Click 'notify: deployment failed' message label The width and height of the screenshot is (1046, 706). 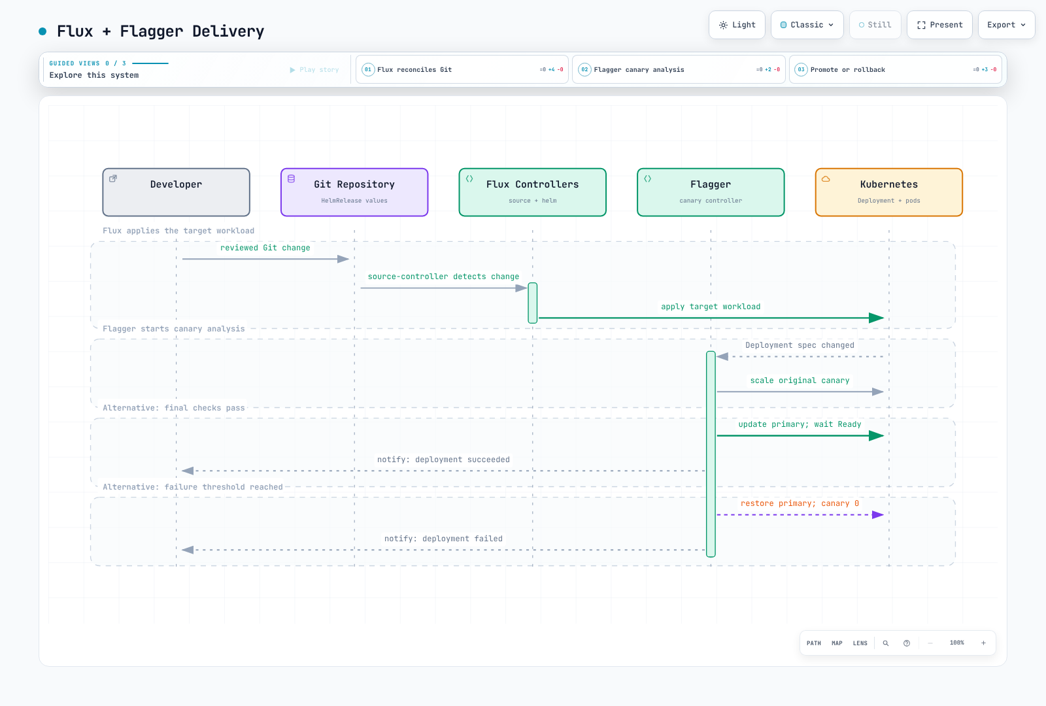pos(443,539)
